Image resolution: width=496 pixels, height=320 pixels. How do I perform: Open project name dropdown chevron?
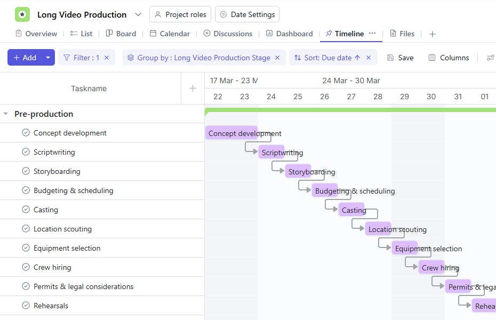[138, 14]
